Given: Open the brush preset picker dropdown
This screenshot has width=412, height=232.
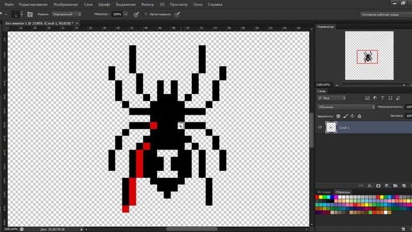Looking at the screenshot, I should (22, 14).
